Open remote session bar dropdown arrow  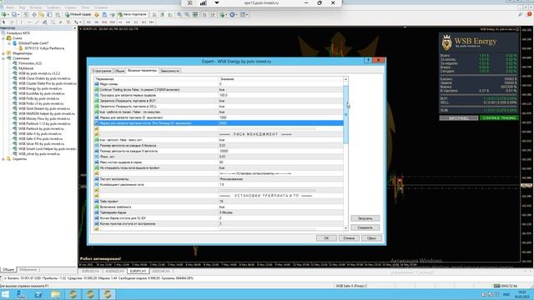point(217,3)
